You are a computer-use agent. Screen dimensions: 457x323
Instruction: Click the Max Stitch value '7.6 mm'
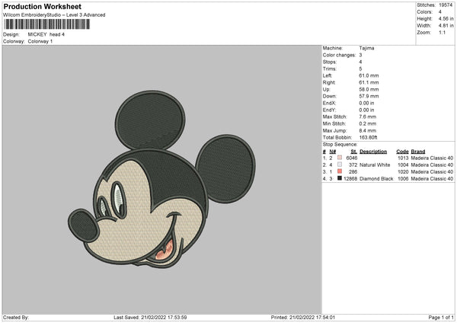368,117
